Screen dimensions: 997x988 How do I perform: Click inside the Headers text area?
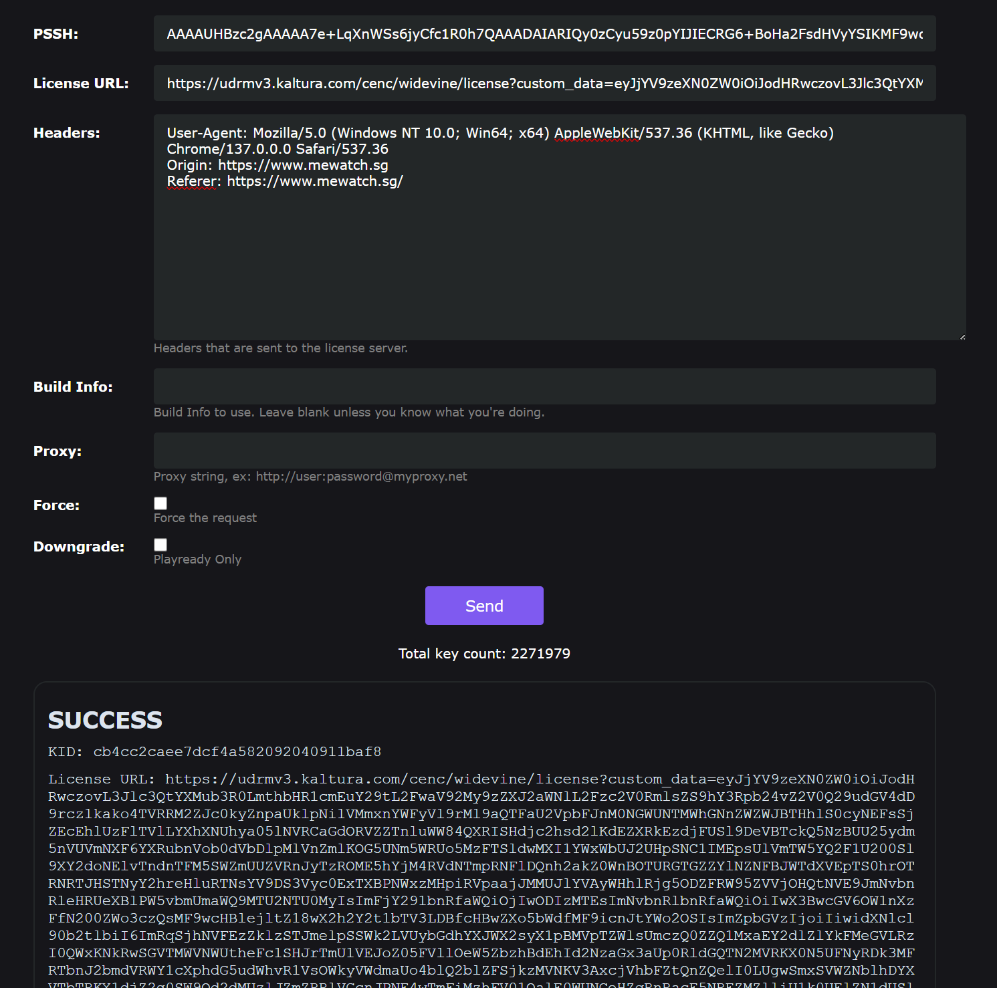click(559, 254)
